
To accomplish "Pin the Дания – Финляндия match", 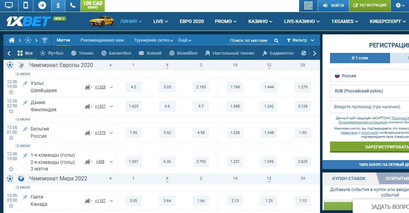I will tap(25, 103).
